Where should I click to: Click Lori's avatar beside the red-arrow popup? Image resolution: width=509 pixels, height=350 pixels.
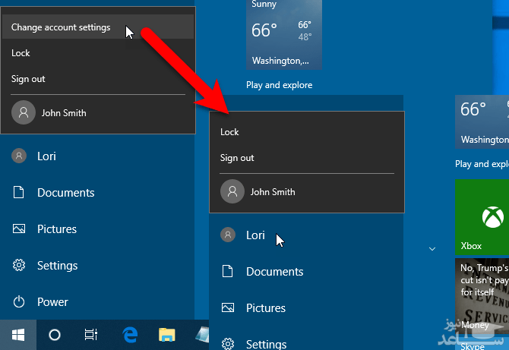point(227,235)
